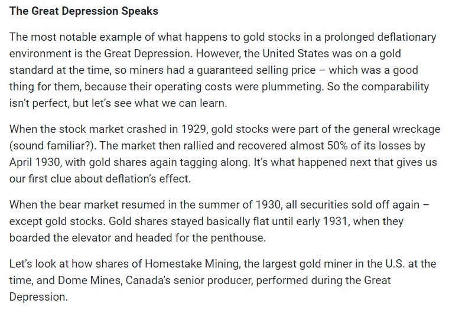Click the word 'penthouse' in the third paragraph
449x313 pixels.
[238, 238]
